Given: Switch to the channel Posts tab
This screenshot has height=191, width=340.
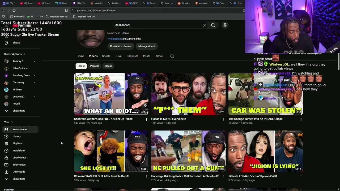Looking at the screenshot, I should pos(147,56).
